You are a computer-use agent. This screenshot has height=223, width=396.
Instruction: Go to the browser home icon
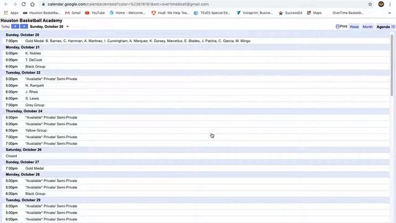32,4
